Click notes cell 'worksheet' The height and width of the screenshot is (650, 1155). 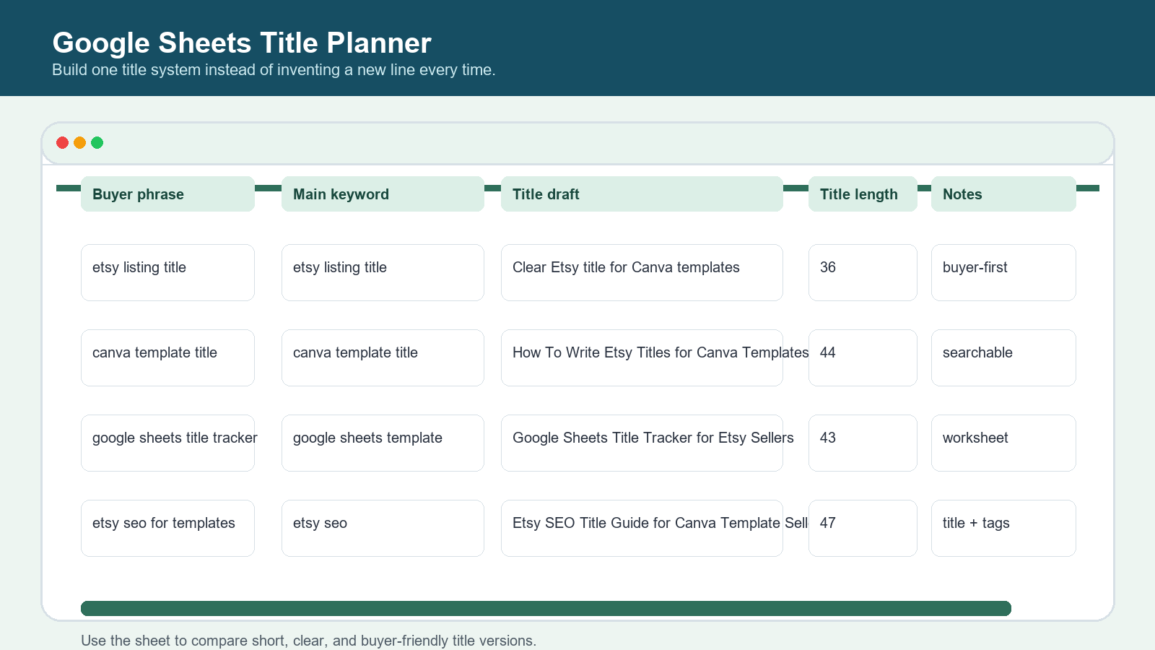point(1003,443)
